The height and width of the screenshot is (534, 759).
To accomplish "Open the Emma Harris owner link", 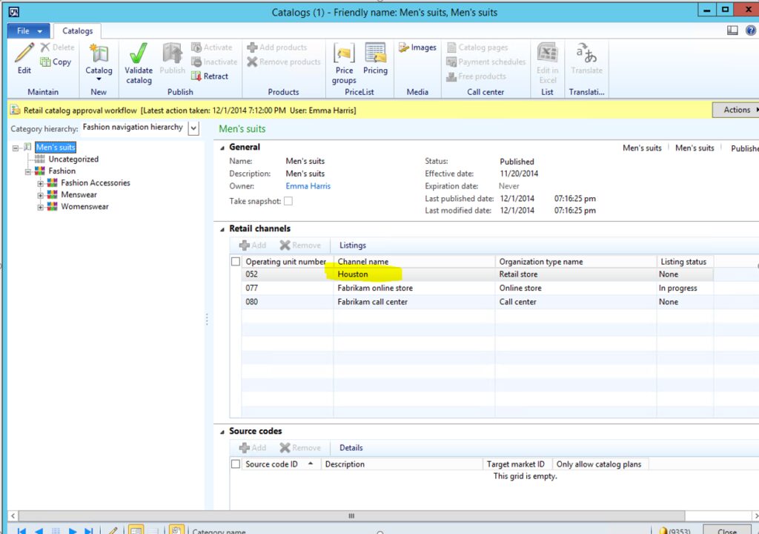I will (x=308, y=186).
